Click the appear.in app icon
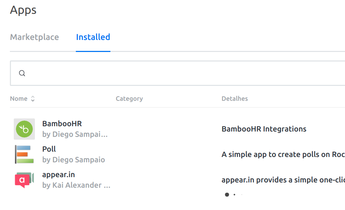Image resolution: width=345 pixels, height=210 pixels. click(24, 180)
